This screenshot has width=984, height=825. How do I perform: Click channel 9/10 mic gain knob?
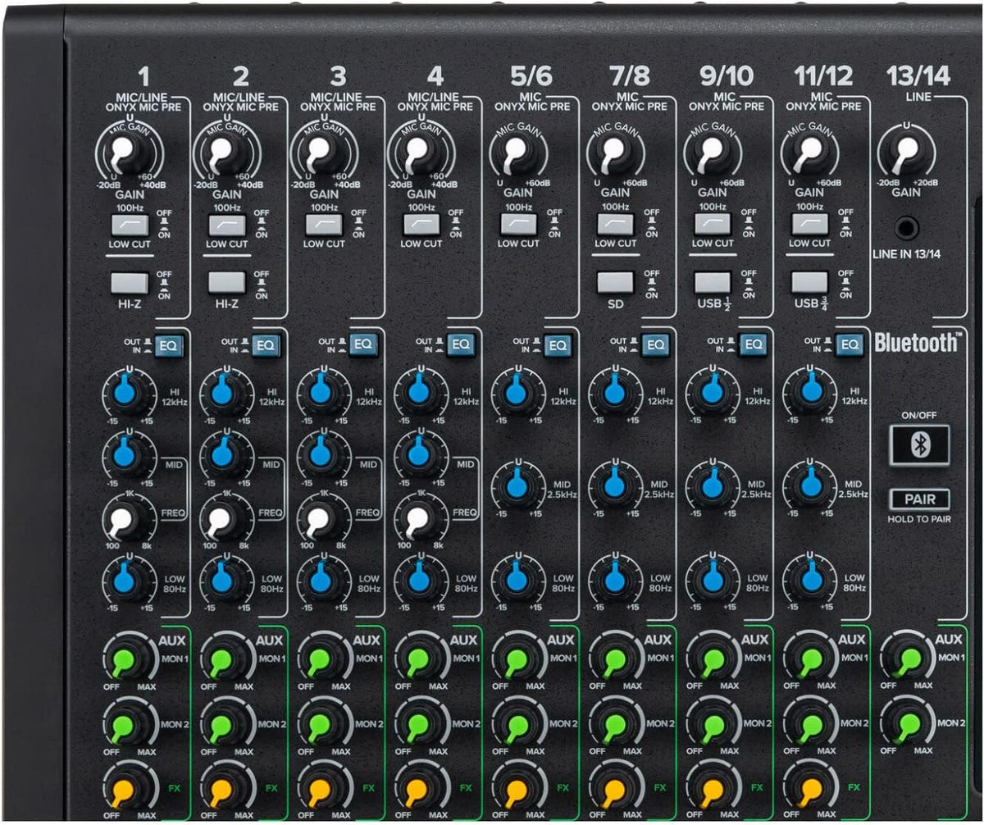pyautogui.click(x=712, y=153)
